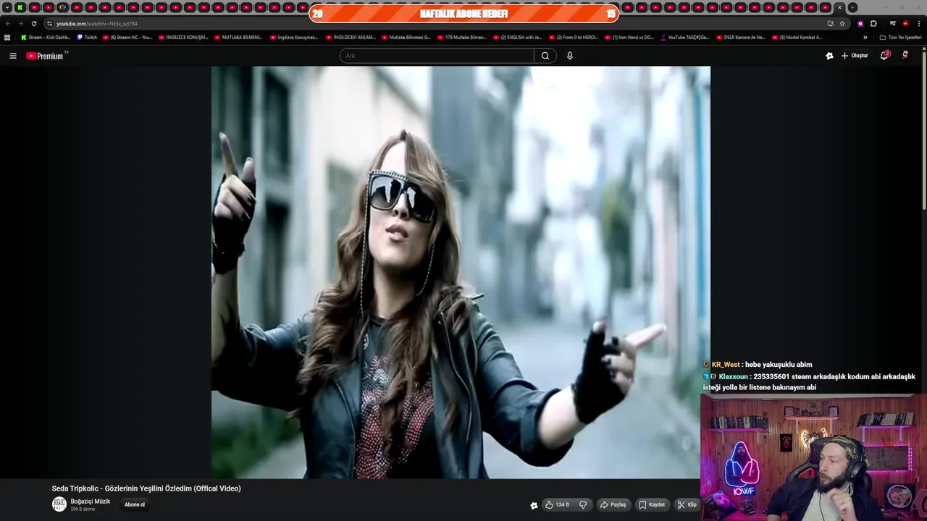Viewport: 927px width, 521px height.
Task: Click the video player to pause
Action: tap(461, 272)
